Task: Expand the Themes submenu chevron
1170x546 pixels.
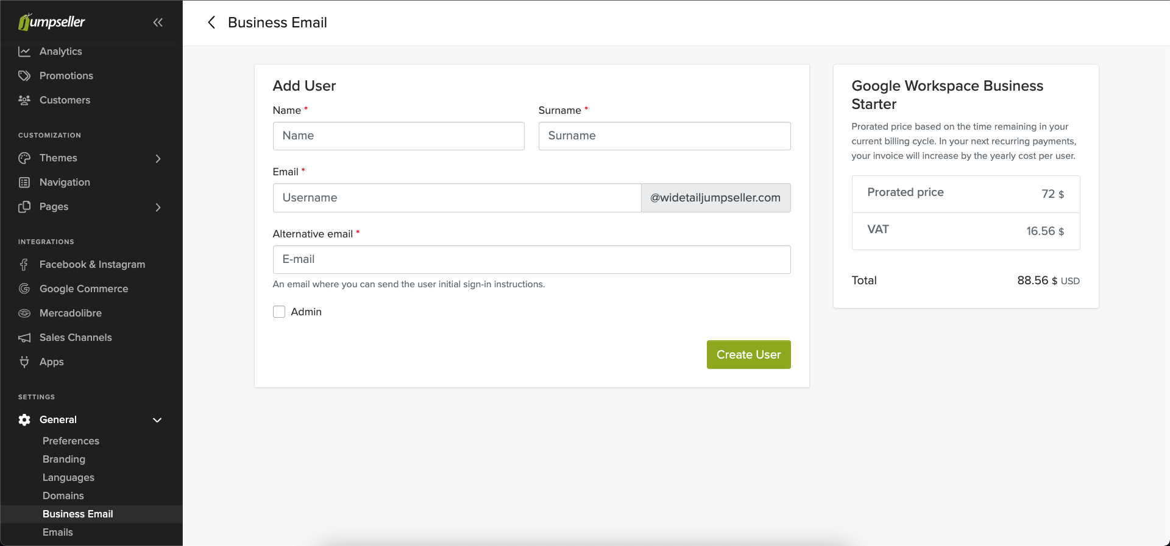Action: coord(158,158)
